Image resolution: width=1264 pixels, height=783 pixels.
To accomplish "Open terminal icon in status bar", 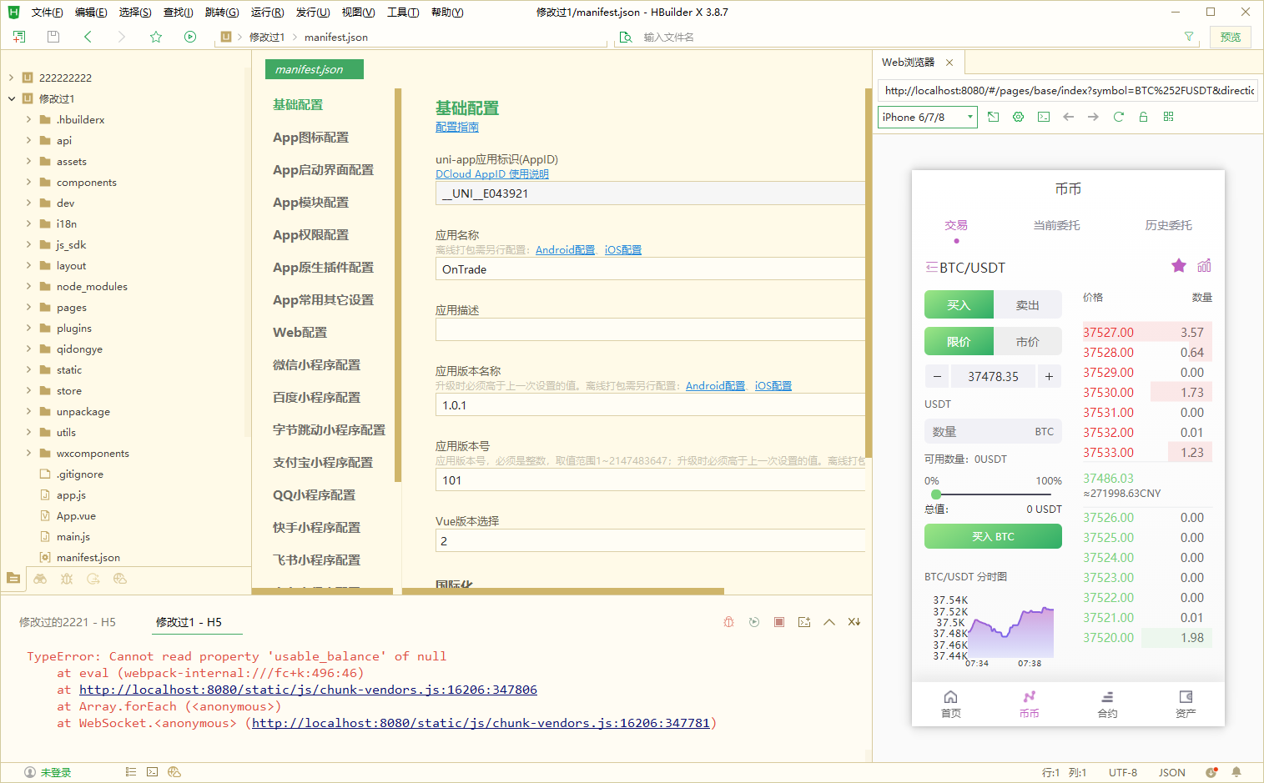I will point(152,772).
